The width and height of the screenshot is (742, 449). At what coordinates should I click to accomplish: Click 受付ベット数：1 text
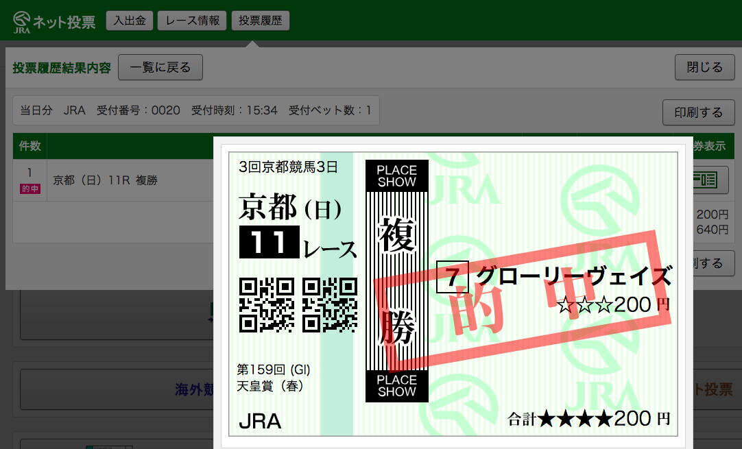(x=330, y=110)
